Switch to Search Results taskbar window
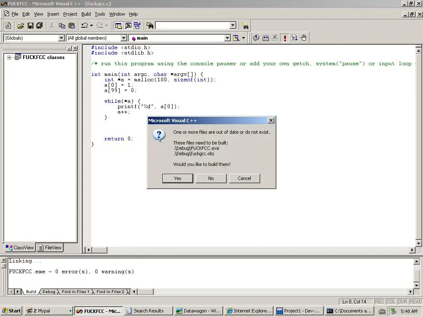 (x=148, y=311)
